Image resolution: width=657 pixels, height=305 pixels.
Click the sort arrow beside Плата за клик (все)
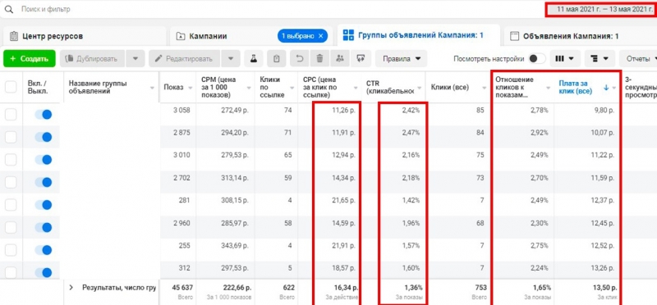[x=606, y=88]
